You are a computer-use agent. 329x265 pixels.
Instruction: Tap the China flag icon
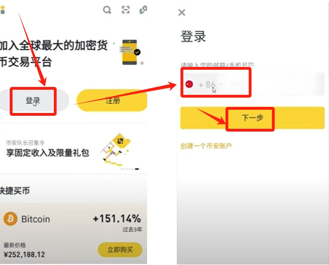pyautogui.click(x=189, y=84)
